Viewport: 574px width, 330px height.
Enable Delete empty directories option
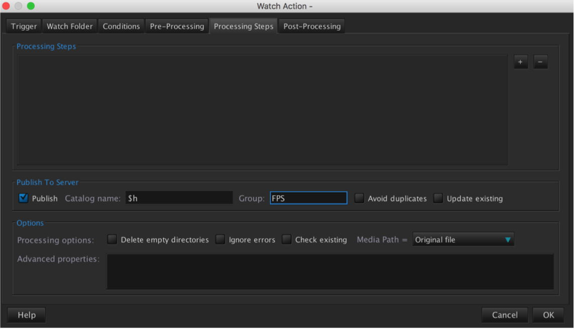112,240
